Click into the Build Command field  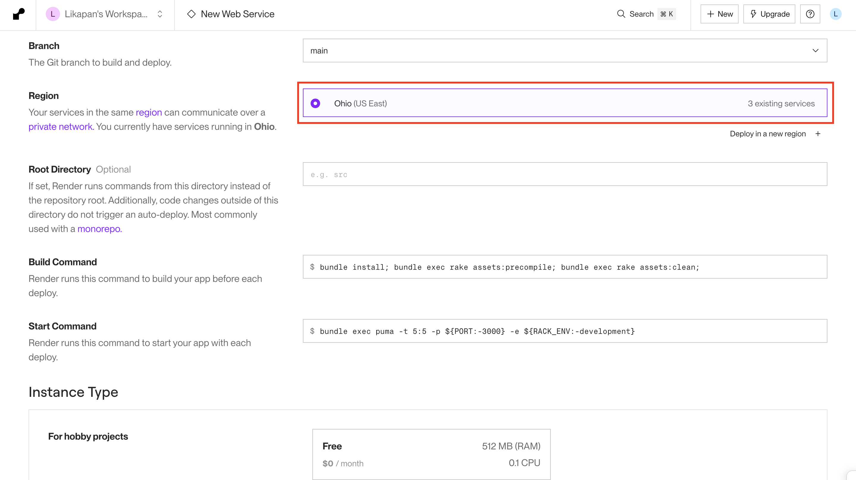[565, 267]
